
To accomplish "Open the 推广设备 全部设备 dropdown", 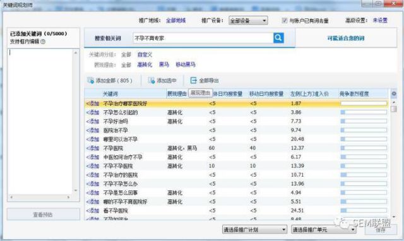I will [x=248, y=20].
